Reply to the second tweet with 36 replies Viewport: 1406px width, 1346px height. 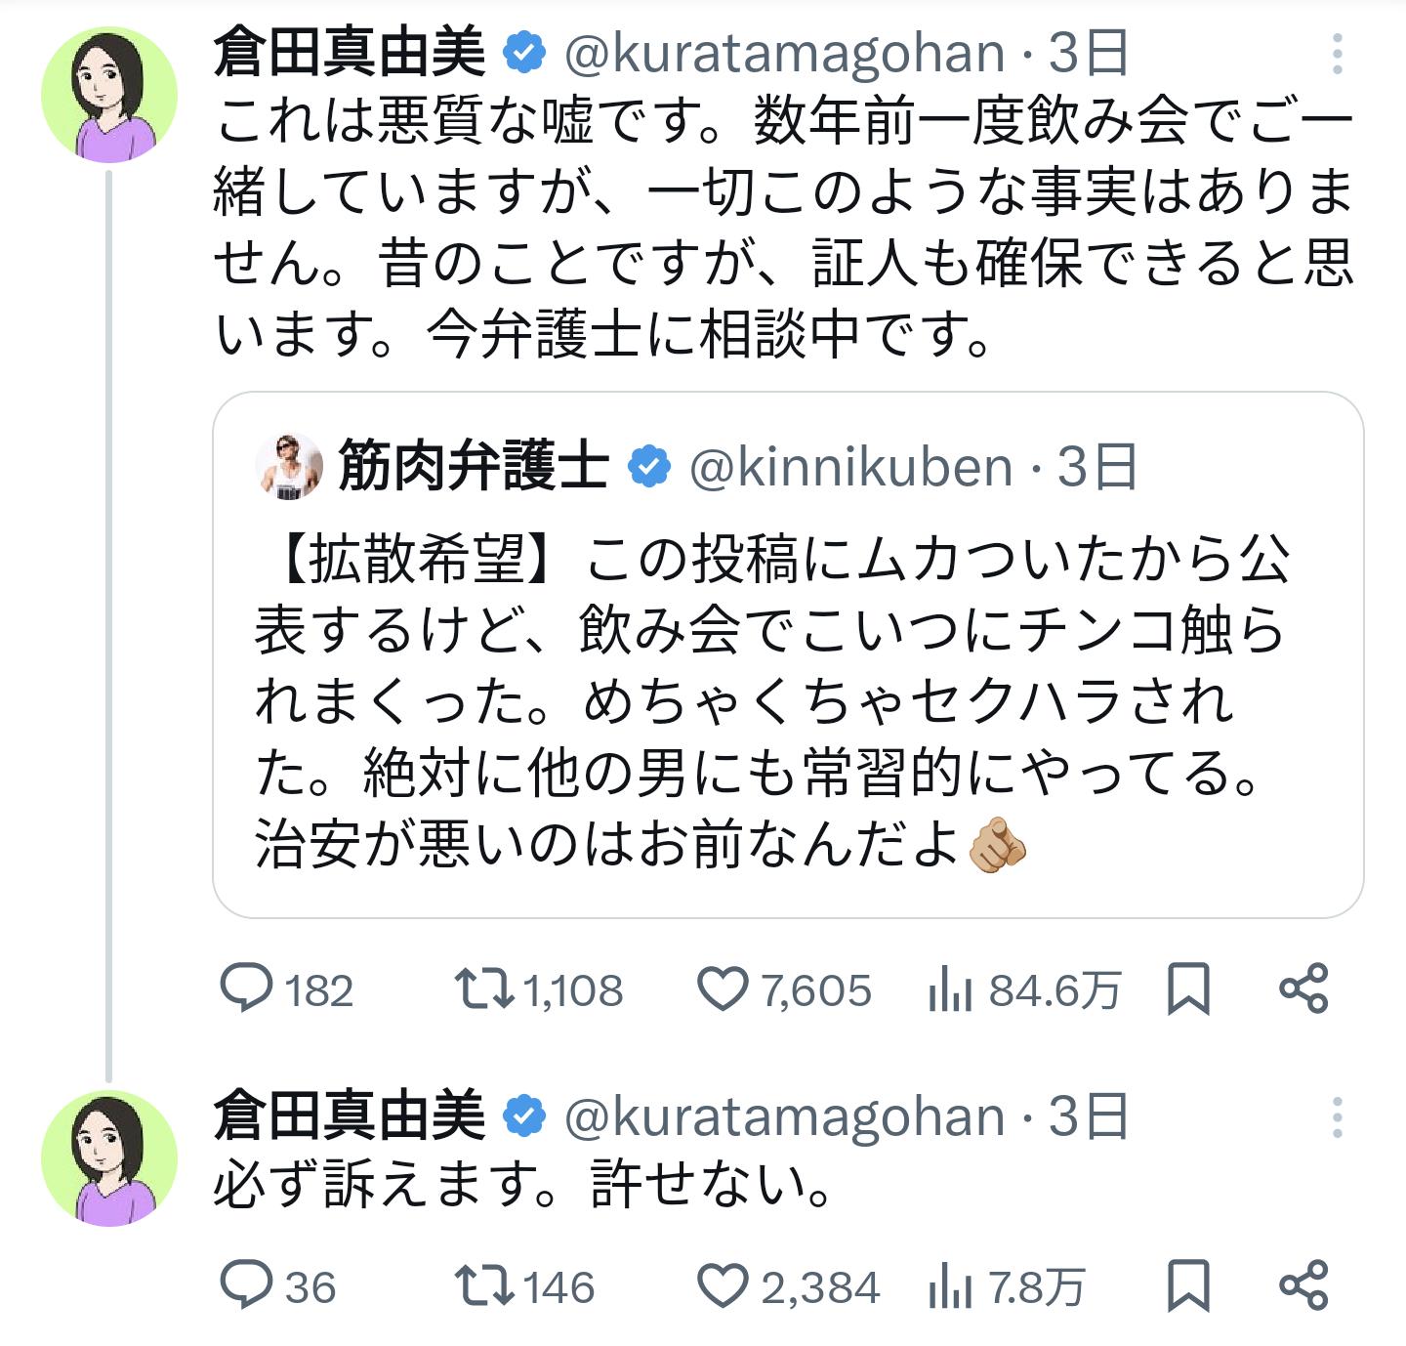246,1285
